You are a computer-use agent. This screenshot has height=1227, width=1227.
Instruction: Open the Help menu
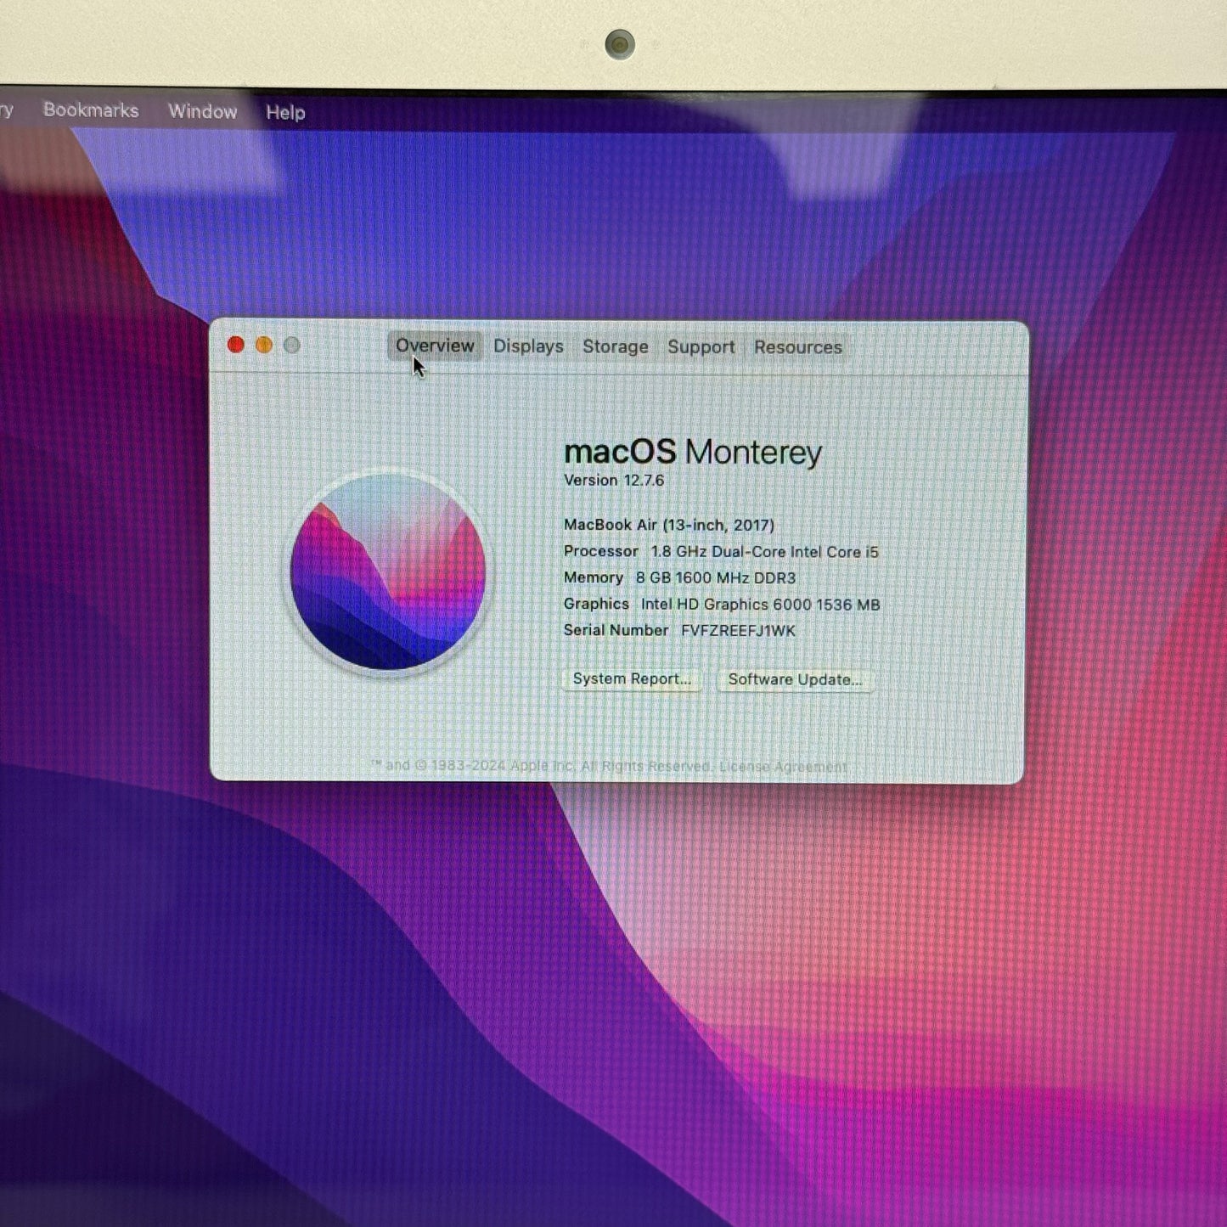pyautogui.click(x=285, y=112)
